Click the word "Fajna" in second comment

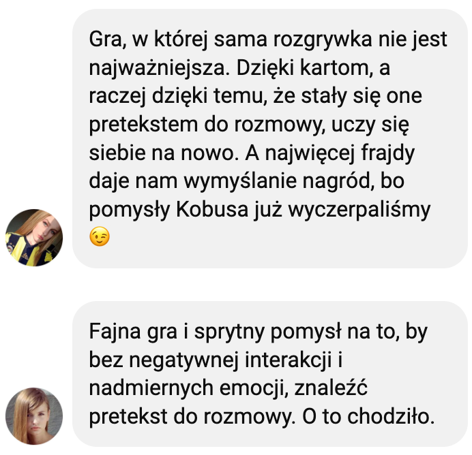pyautogui.click(x=115, y=332)
